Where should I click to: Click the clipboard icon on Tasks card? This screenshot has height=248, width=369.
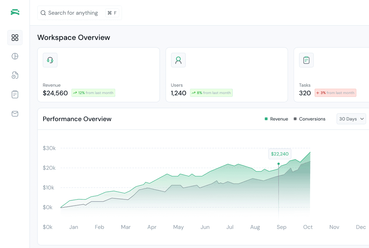pos(306,60)
